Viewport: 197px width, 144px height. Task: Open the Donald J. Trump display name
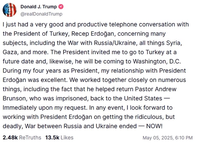click(38, 7)
